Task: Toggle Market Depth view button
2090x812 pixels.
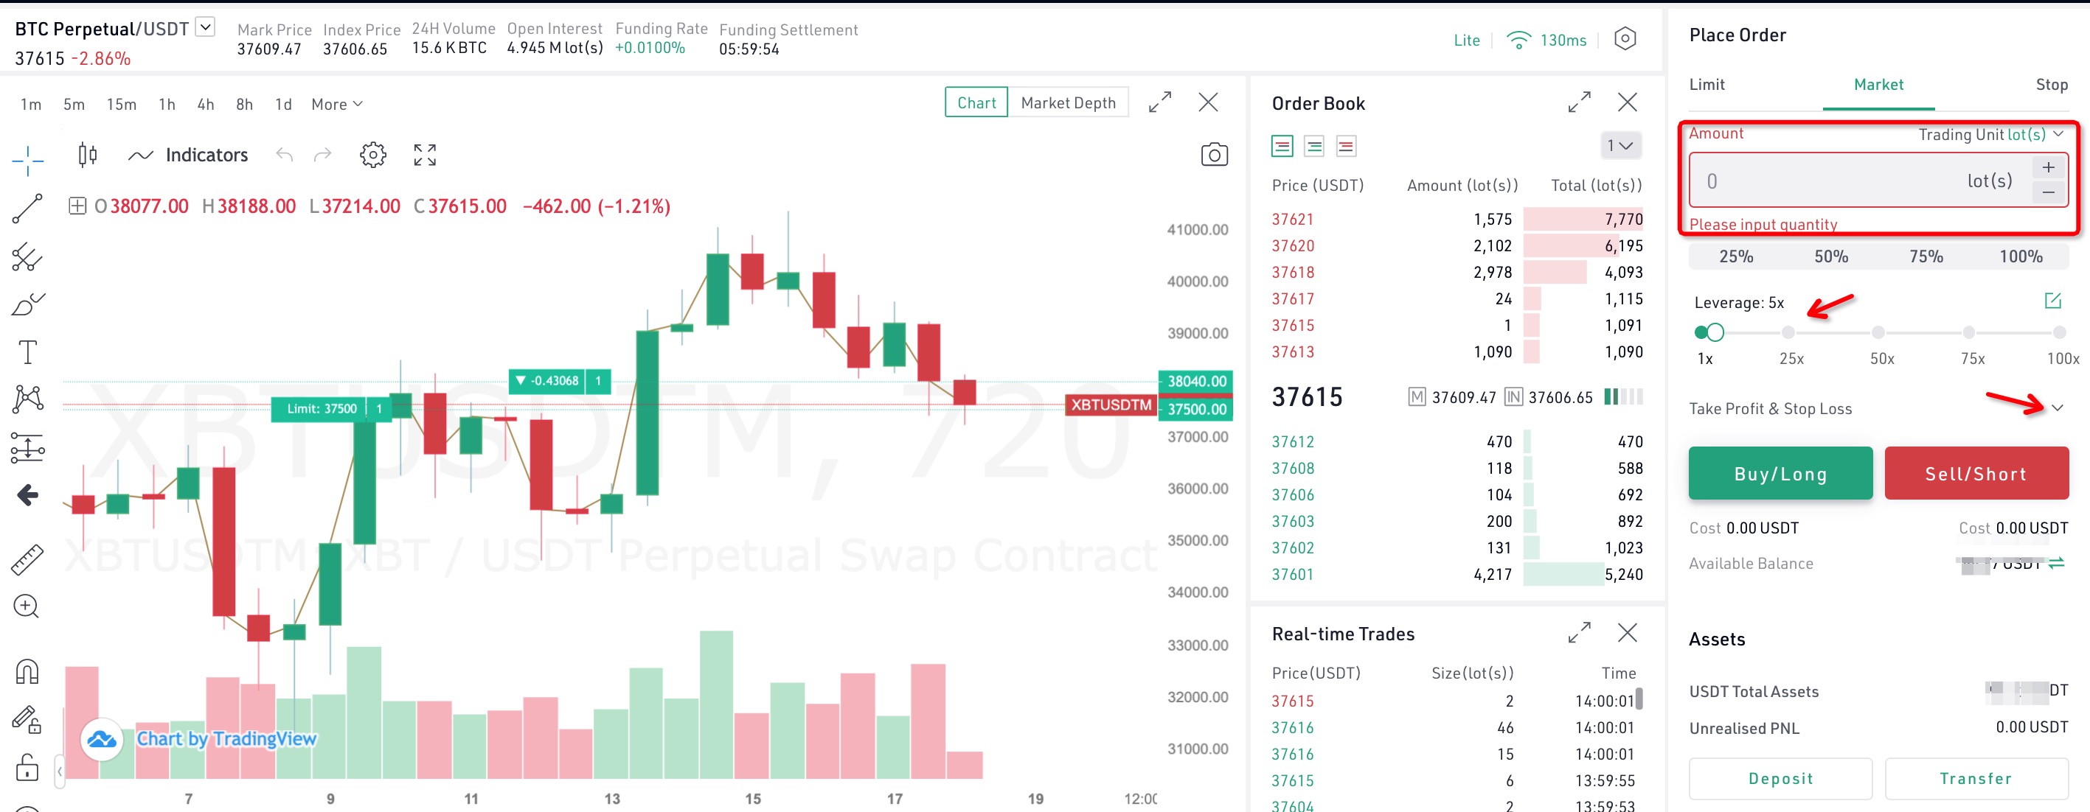Action: (x=1065, y=104)
